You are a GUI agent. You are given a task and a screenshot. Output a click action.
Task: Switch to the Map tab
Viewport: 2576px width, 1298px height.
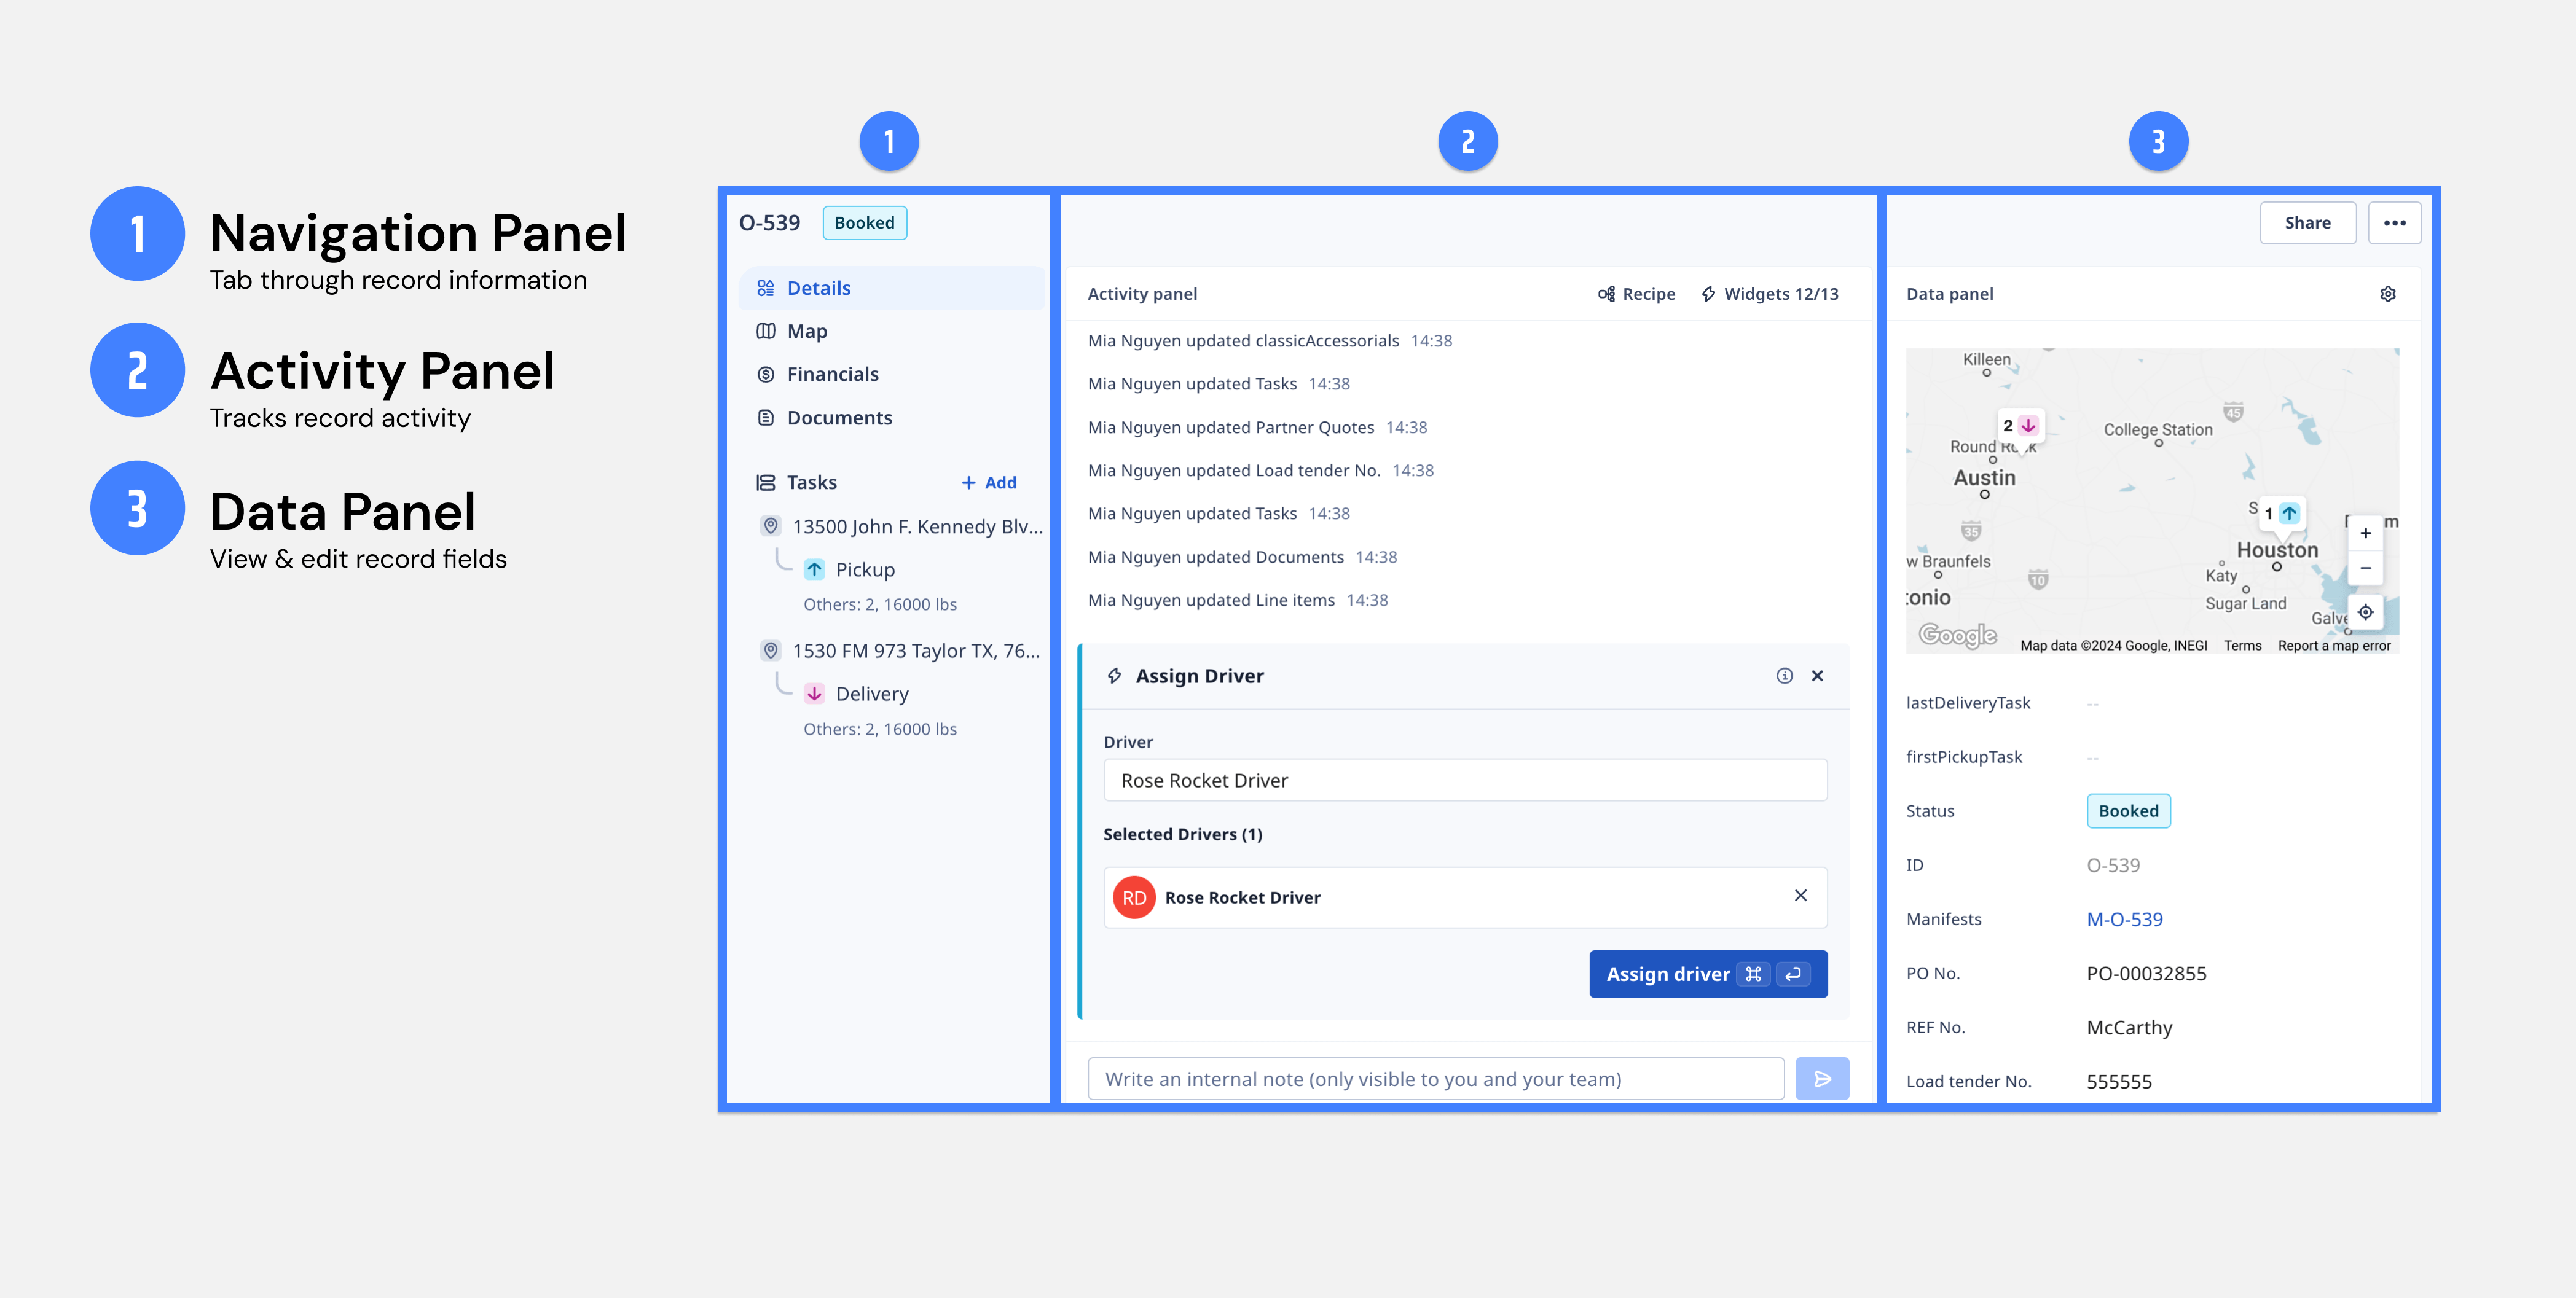(806, 330)
